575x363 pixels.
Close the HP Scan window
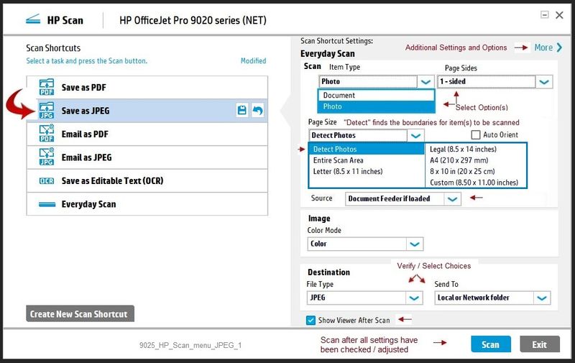[559, 15]
